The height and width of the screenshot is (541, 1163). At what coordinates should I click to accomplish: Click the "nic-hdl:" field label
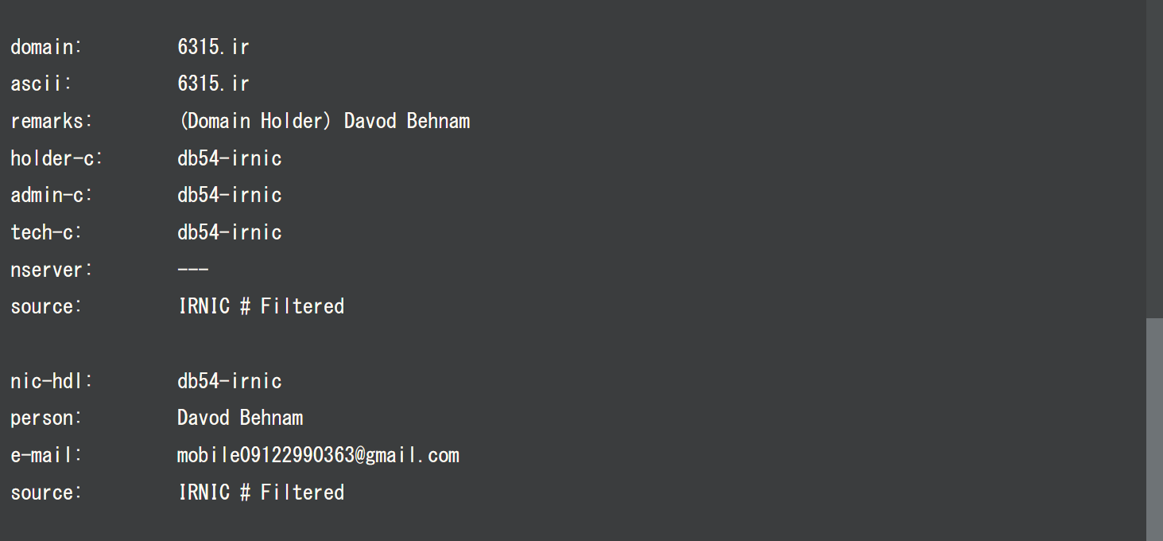(52, 381)
